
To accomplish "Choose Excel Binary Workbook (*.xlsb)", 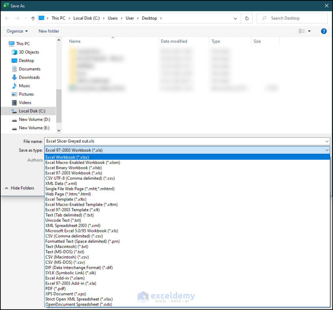I will [x=187, y=168].
